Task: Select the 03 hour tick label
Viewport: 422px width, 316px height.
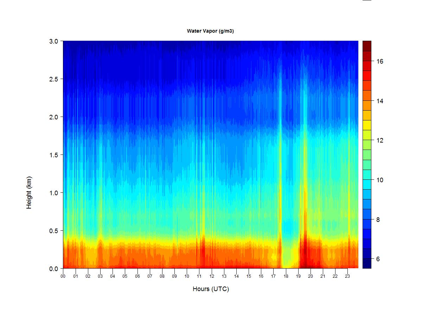Action: point(100,276)
